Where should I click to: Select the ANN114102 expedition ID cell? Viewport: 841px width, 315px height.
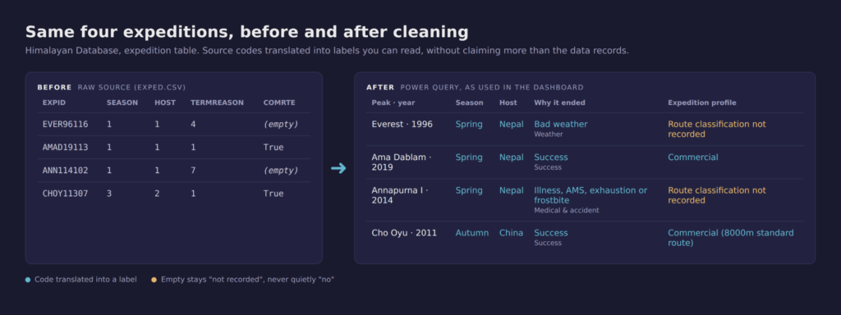pos(66,171)
